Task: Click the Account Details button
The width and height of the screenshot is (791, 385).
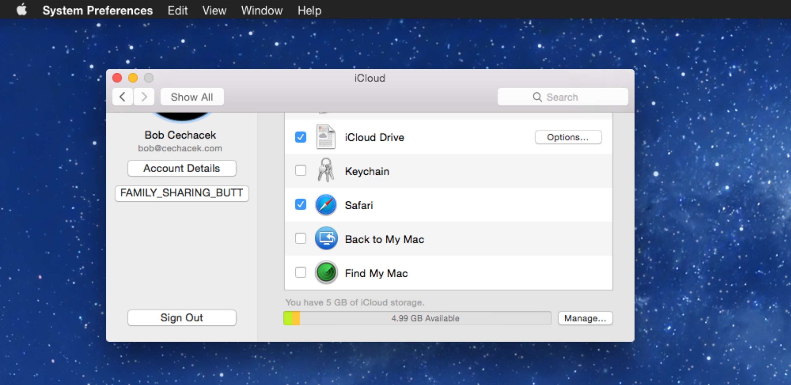Action: [x=182, y=168]
